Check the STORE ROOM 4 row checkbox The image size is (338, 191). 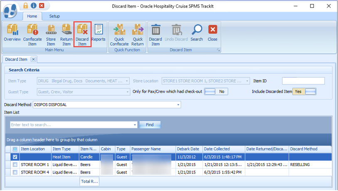(15, 172)
